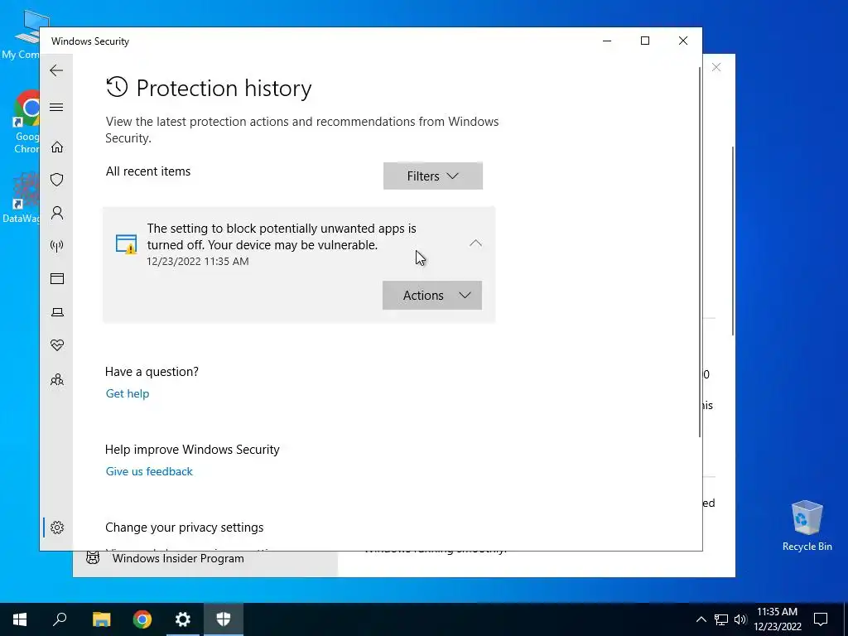The height and width of the screenshot is (636, 848).
Task: Close the background Settings window
Action: 716,67
